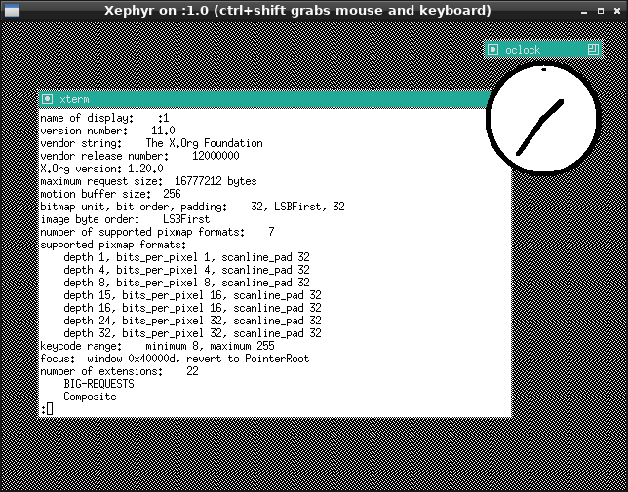
Task: Select the xterm title bar label
Action: tap(74, 99)
